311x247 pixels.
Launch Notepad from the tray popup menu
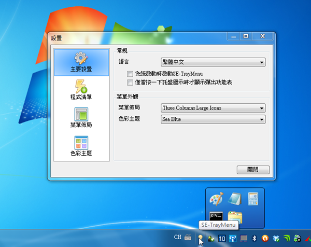click(x=235, y=199)
